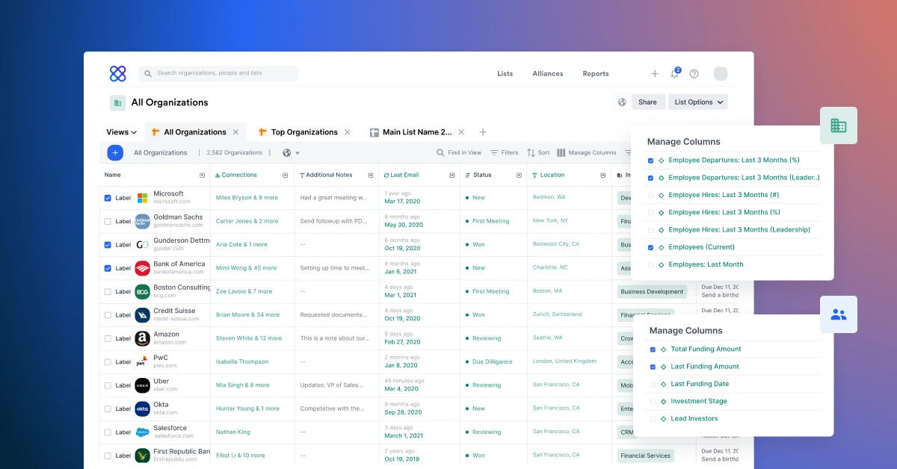Click the Uber logo icon
The width and height of the screenshot is (897, 469).
142,385
